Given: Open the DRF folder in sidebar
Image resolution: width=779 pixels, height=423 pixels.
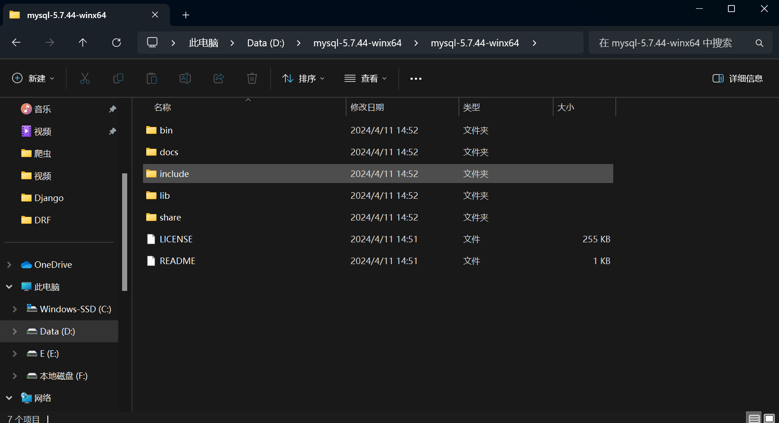Looking at the screenshot, I should [36, 220].
